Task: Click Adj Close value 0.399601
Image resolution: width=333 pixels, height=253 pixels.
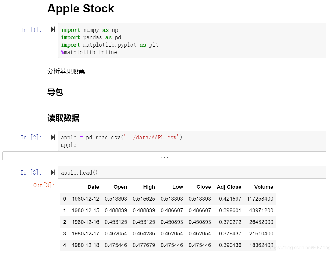Action: point(230,210)
